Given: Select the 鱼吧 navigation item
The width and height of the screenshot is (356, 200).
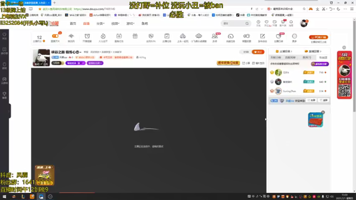Looking at the screenshot, I should [x=145, y=23].
